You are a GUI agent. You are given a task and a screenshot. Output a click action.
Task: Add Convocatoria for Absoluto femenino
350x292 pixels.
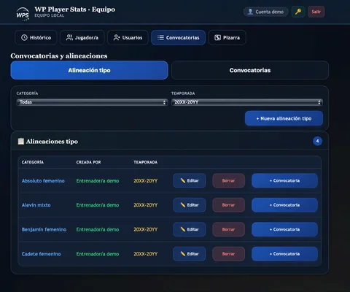pos(284,180)
